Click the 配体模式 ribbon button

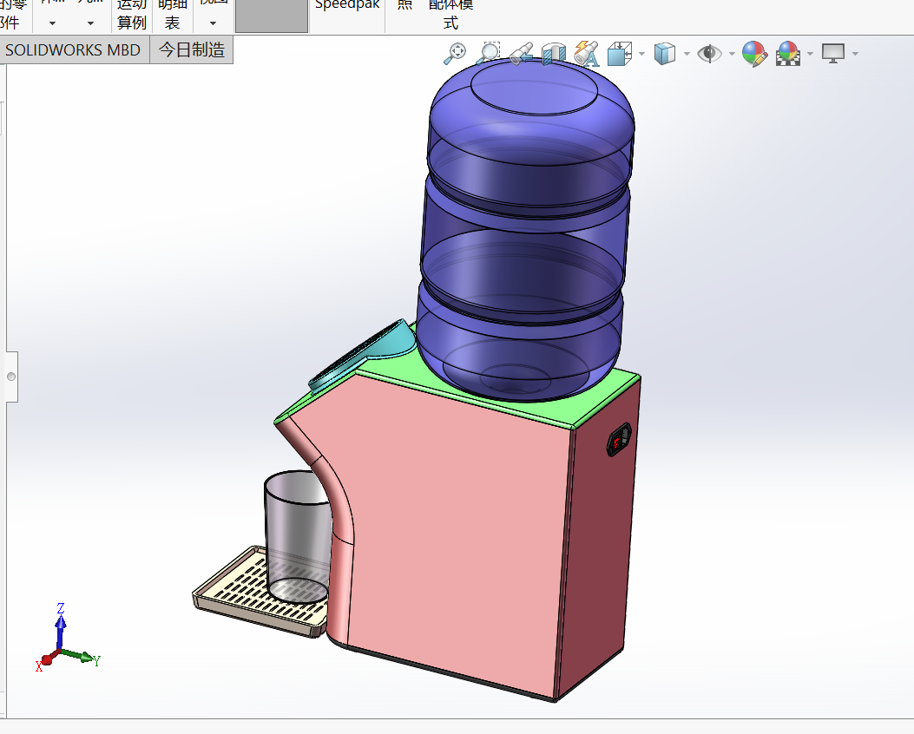coord(450,15)
